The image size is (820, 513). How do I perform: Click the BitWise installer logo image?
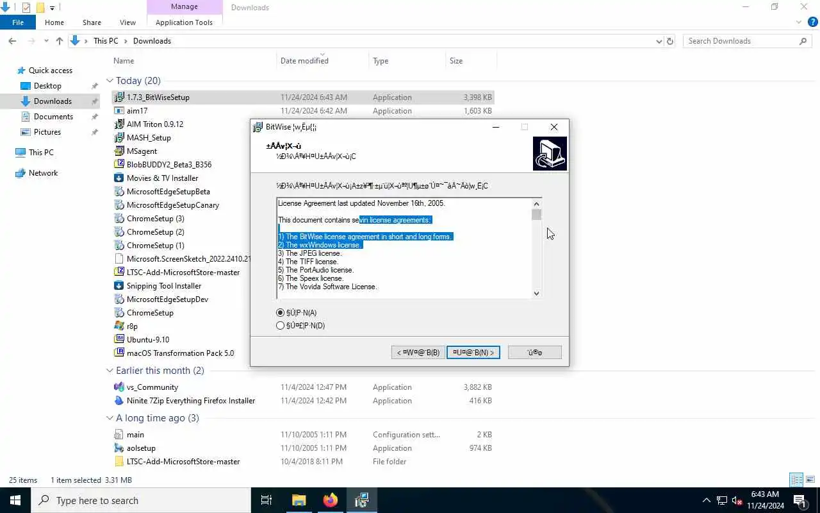[x=550, y=154]
